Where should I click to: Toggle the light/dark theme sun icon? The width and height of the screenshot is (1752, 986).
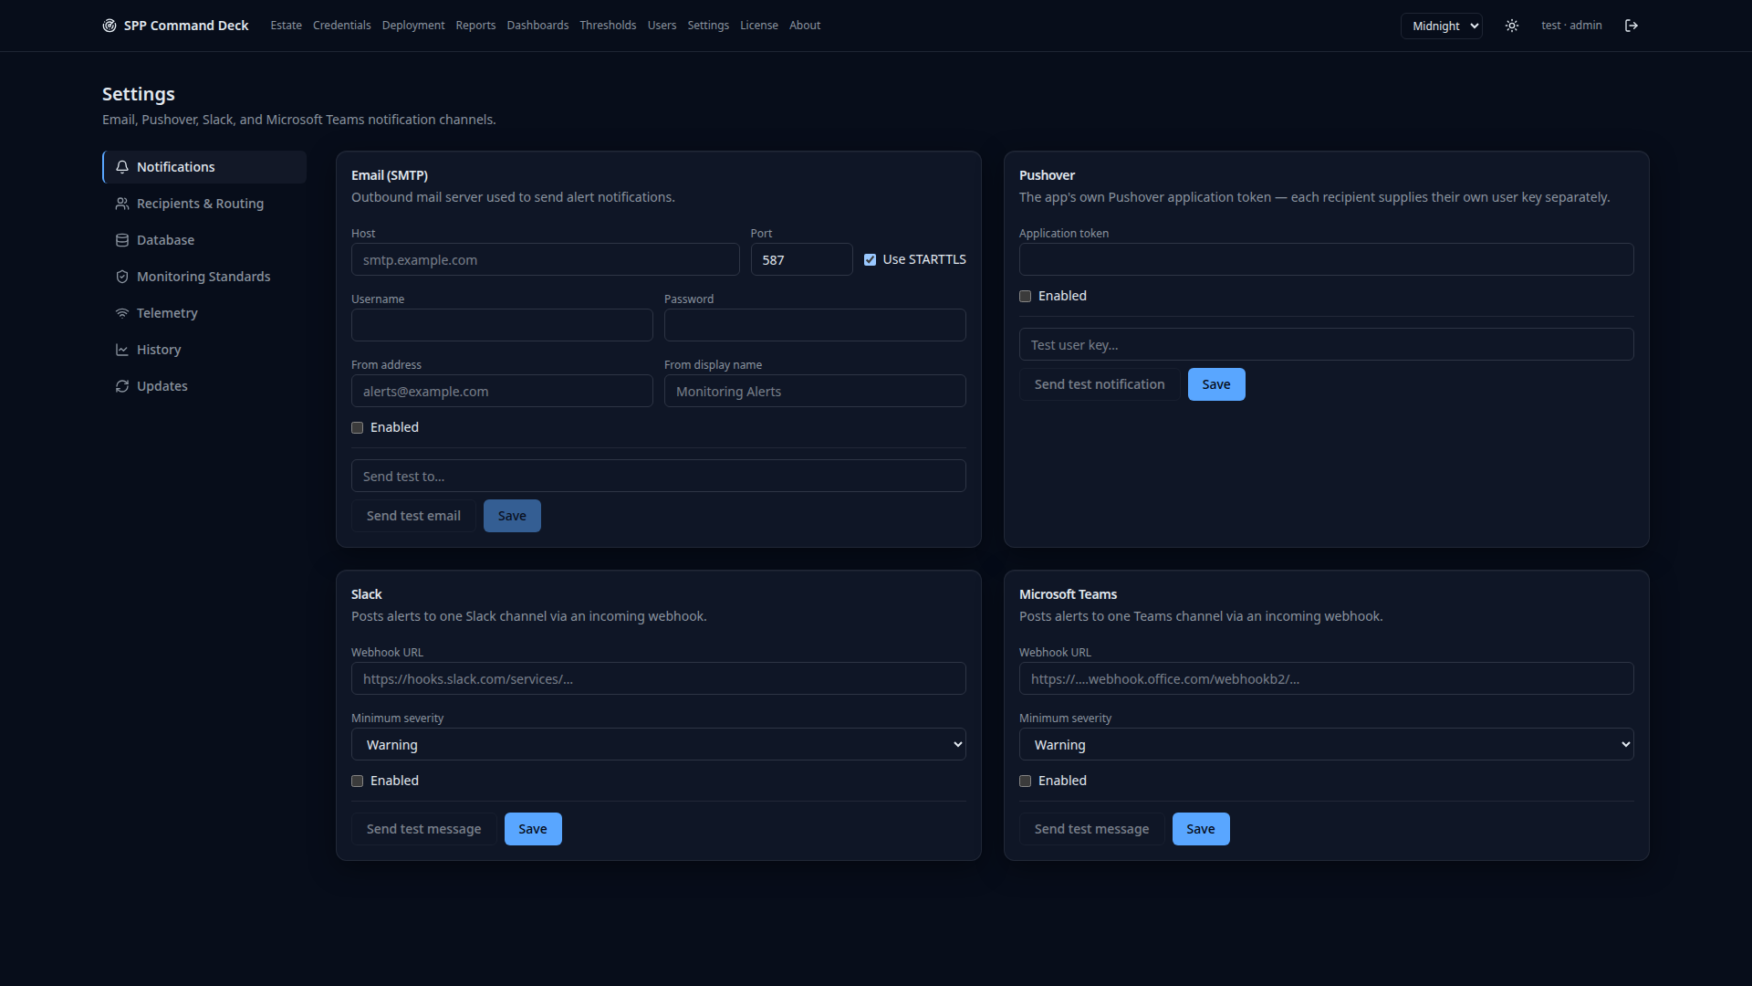[x=1512, y=26]
